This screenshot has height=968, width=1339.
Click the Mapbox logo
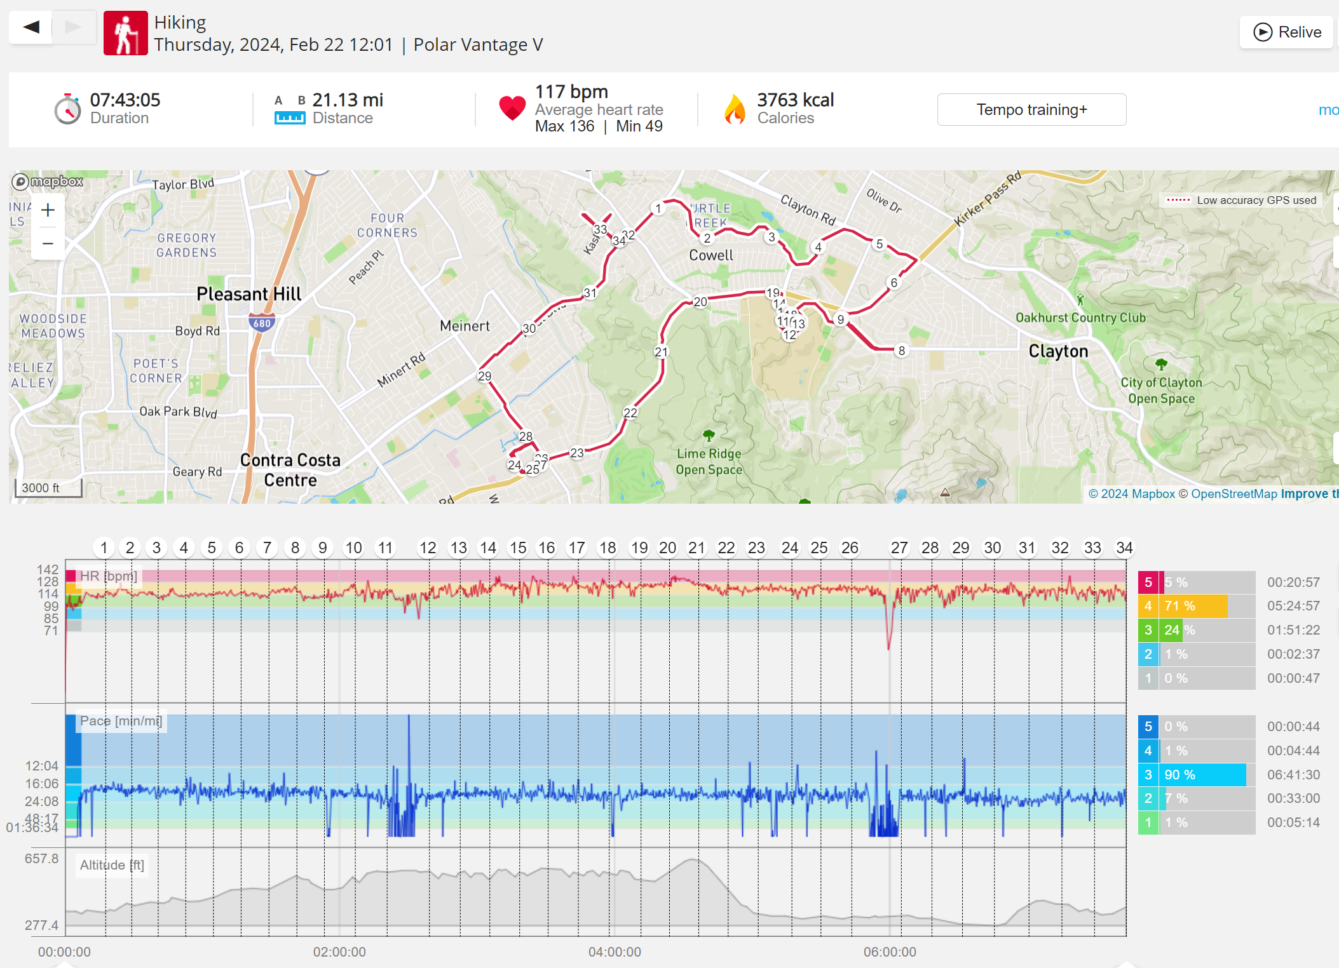(x=48, y=182)
